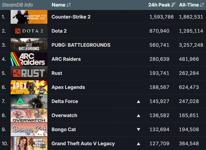Open the Counter-Strike 2 title link

(x=71, y=17)
